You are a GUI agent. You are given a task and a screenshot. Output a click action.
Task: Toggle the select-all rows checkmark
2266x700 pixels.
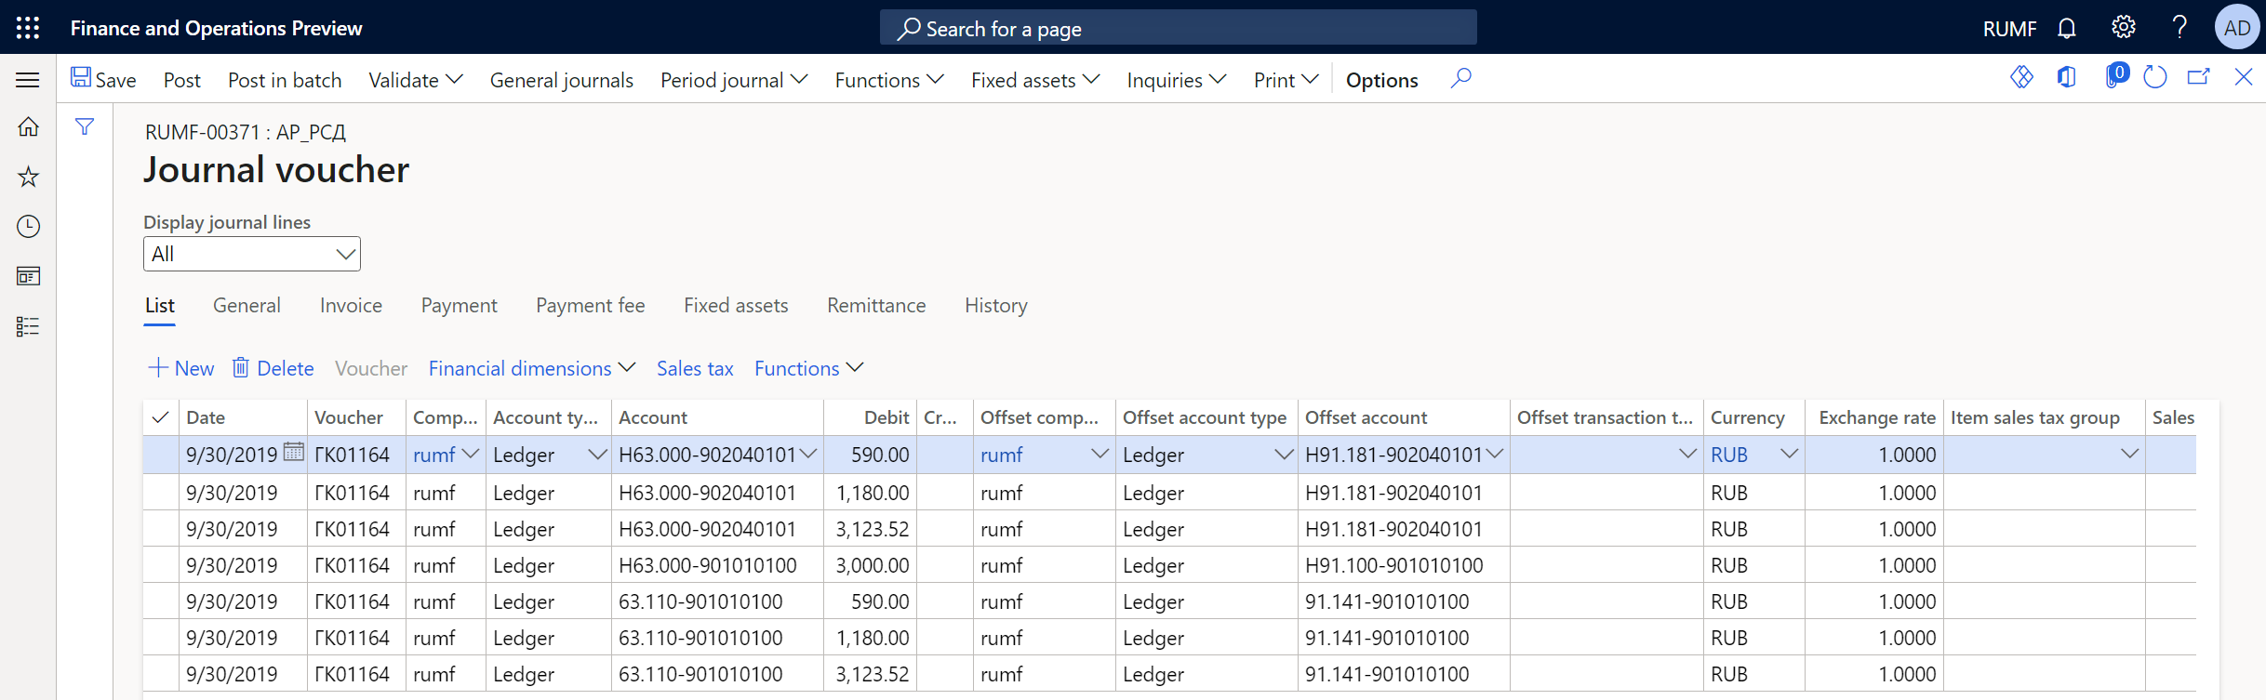pyautogui.click(x=160, y=417)
